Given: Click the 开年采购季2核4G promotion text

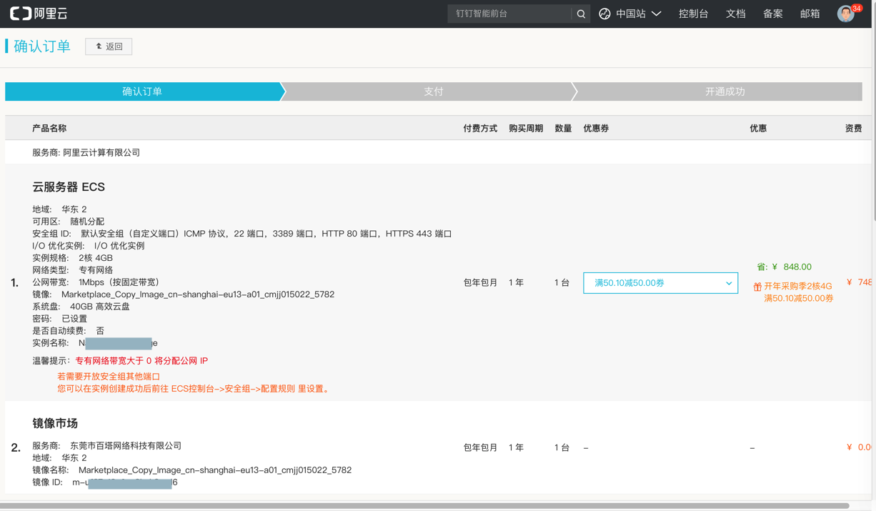Looking at the screenshot, I should (798, 286).
